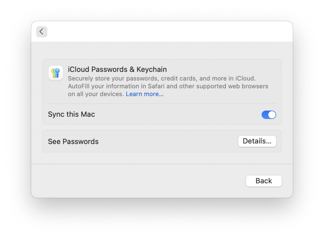Click the Details button for See Passwords
This screenshot has height=239, width=324.
coord(257,141)
